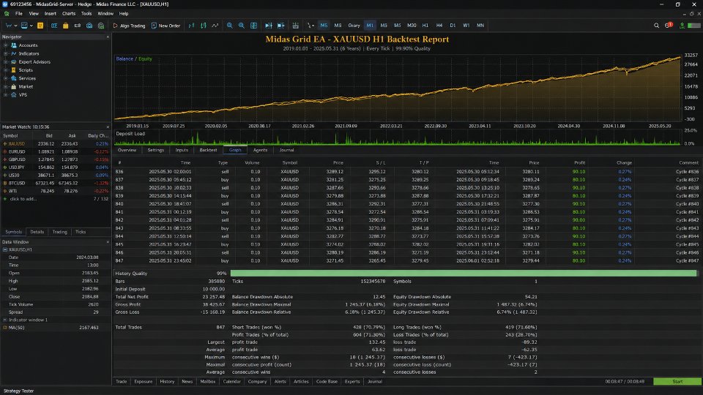Expand Indicator window 1 in Data Window
Viewport: 703px width, 395px height.
click(5, 320)
